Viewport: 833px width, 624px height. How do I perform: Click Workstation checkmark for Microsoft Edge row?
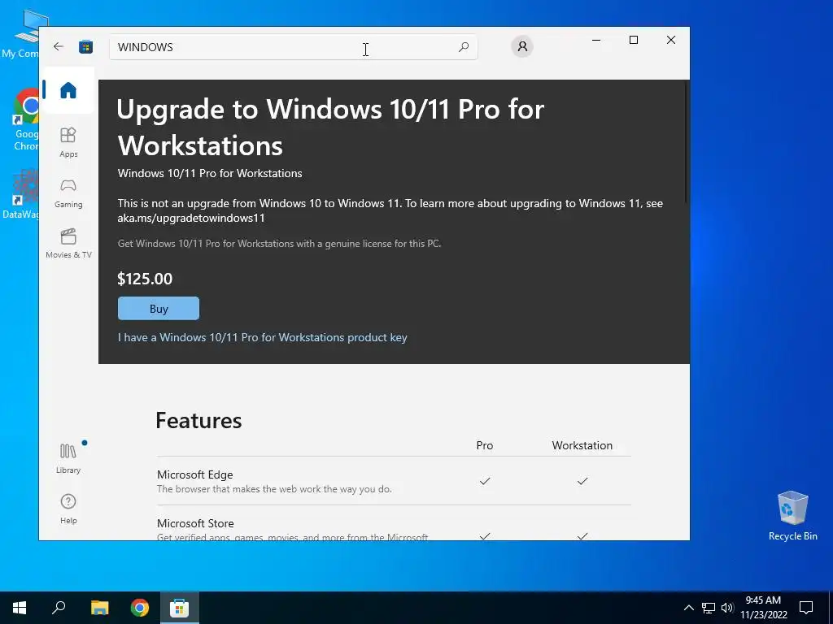[x=582, y=481]
